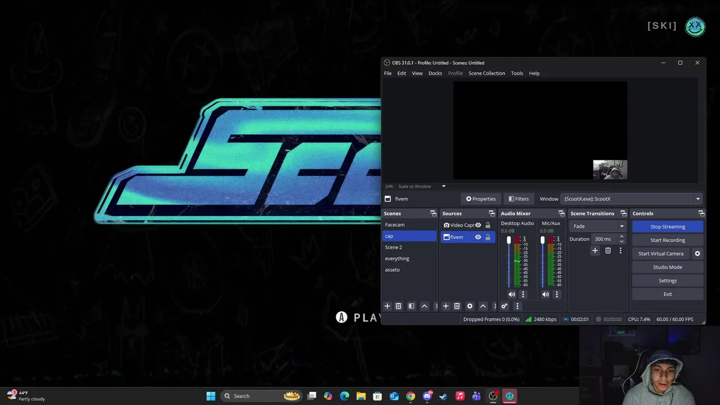Open preview Scale to Window dropdown
Screen dimensions: 720x405
[443, 186]
